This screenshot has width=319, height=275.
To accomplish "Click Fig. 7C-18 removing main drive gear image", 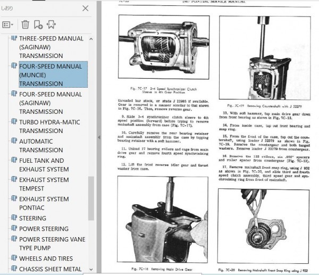I will 163,220.
